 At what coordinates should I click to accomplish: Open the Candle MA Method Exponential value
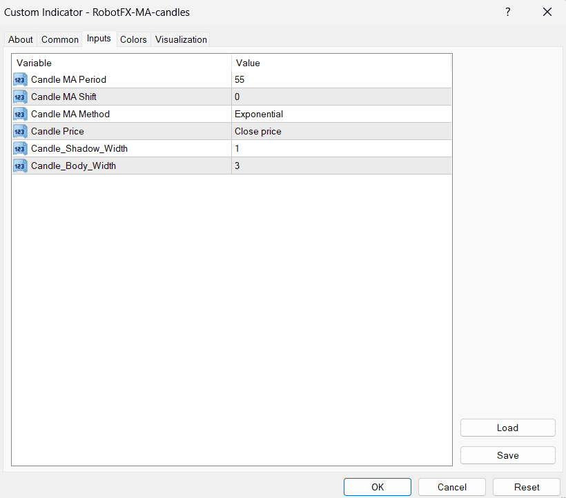[341, 114]
